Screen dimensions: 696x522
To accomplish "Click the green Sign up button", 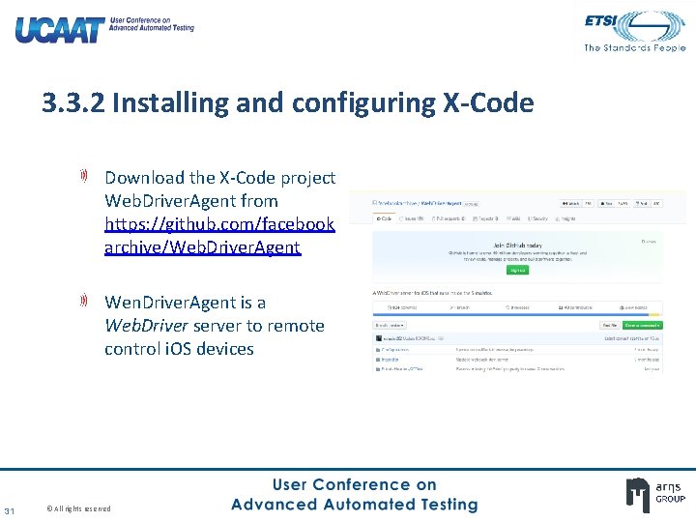I will coord(517,270).
